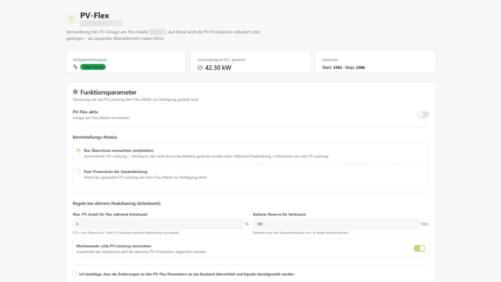Screen dimensions: 501x282
Task: Click the '%' unit label
Action: point(247,224)
